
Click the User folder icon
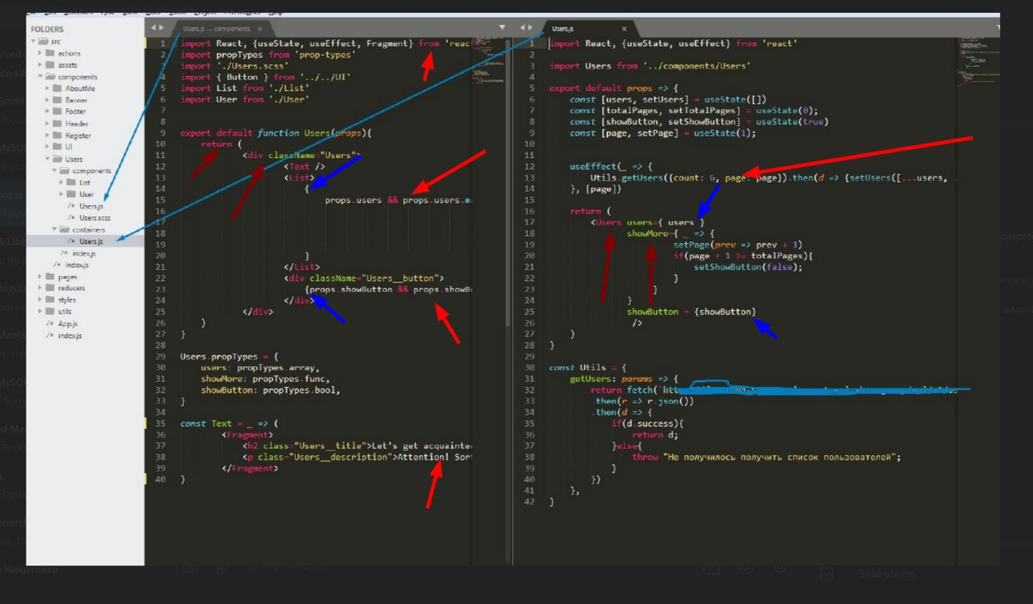coord(72,195)
